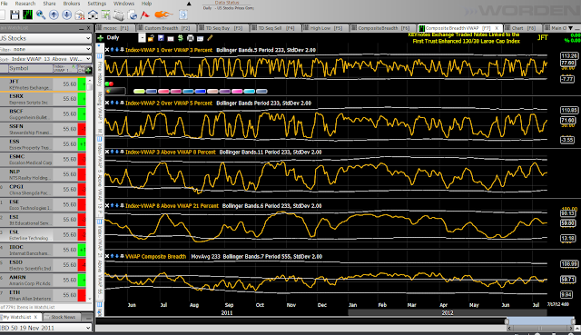The width and height of the screenshot is (581, 335).
Task: Open the IBD 50 19 Nov 2011 dropdown
Action: pos(46,328)
